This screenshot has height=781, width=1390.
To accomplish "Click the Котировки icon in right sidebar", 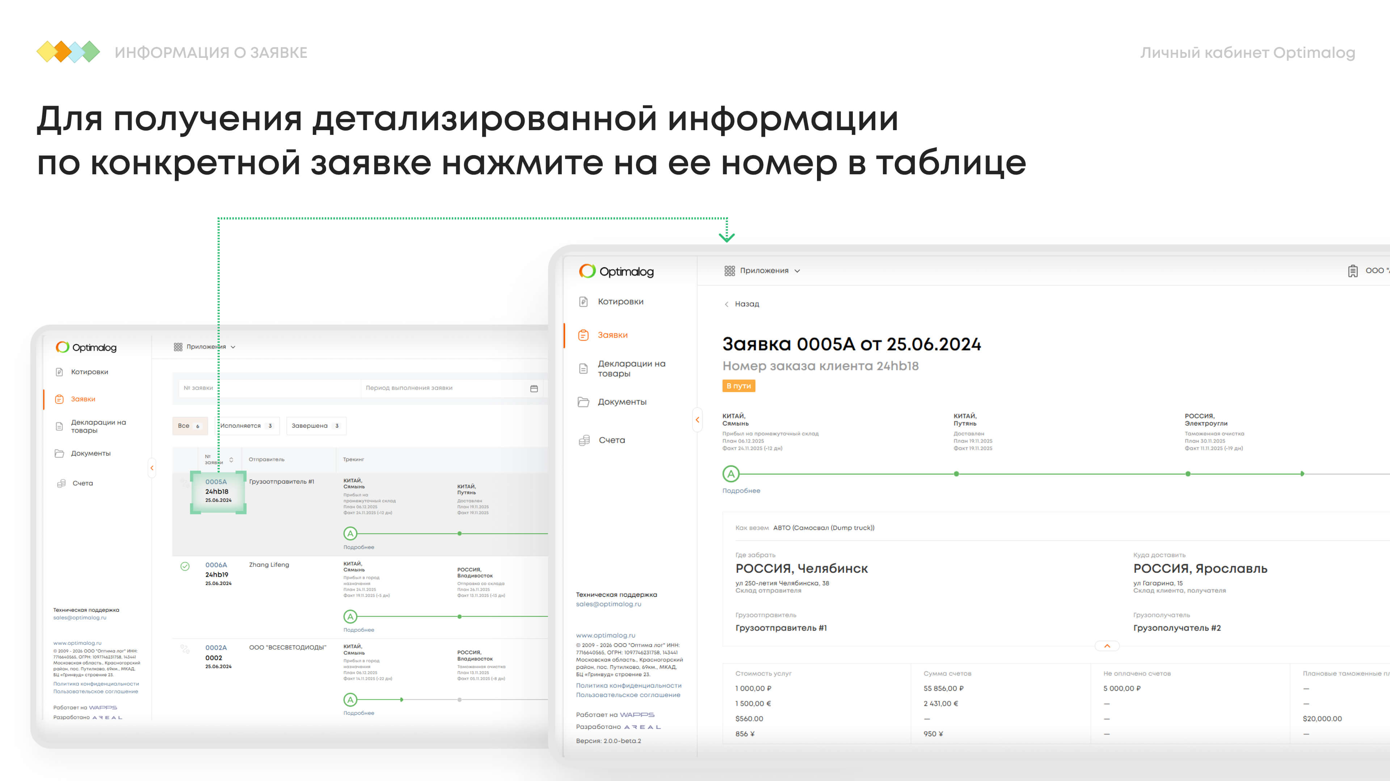I will pos(583,302).
